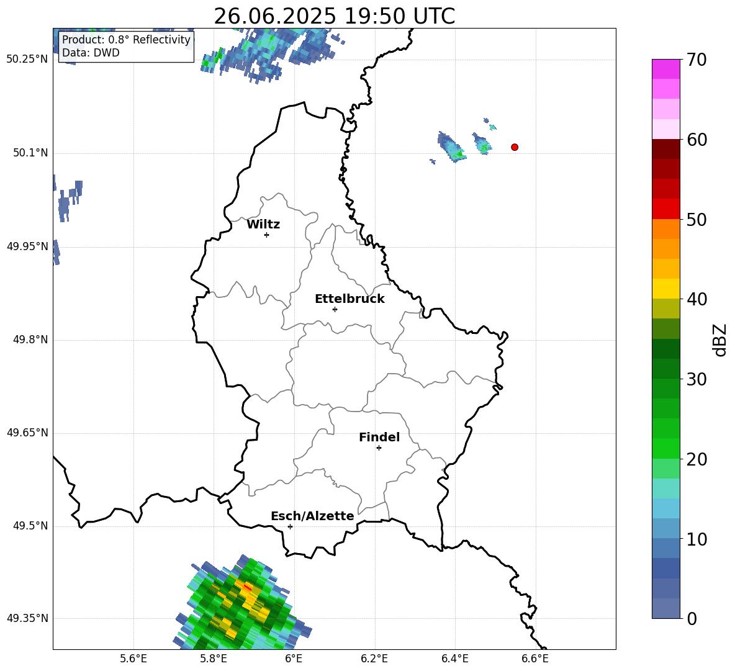Click the 50.1°N latitude label
The width and height of the screenshot is (735, 671).
coord(30,153)
